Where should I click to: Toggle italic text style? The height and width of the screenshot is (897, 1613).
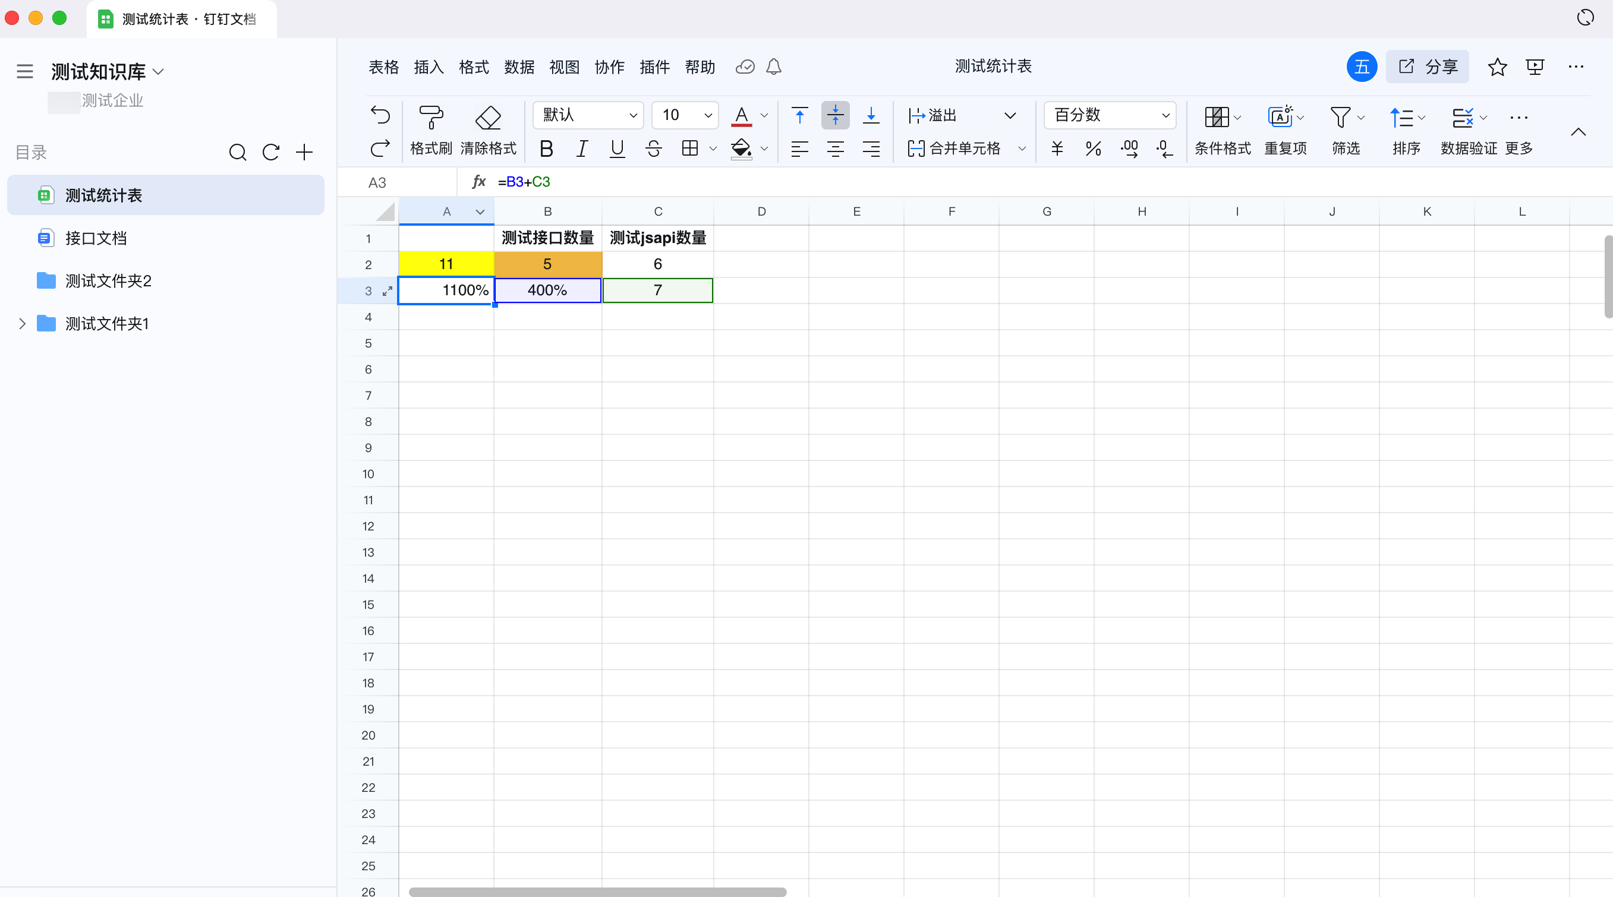tap(582, 149)
